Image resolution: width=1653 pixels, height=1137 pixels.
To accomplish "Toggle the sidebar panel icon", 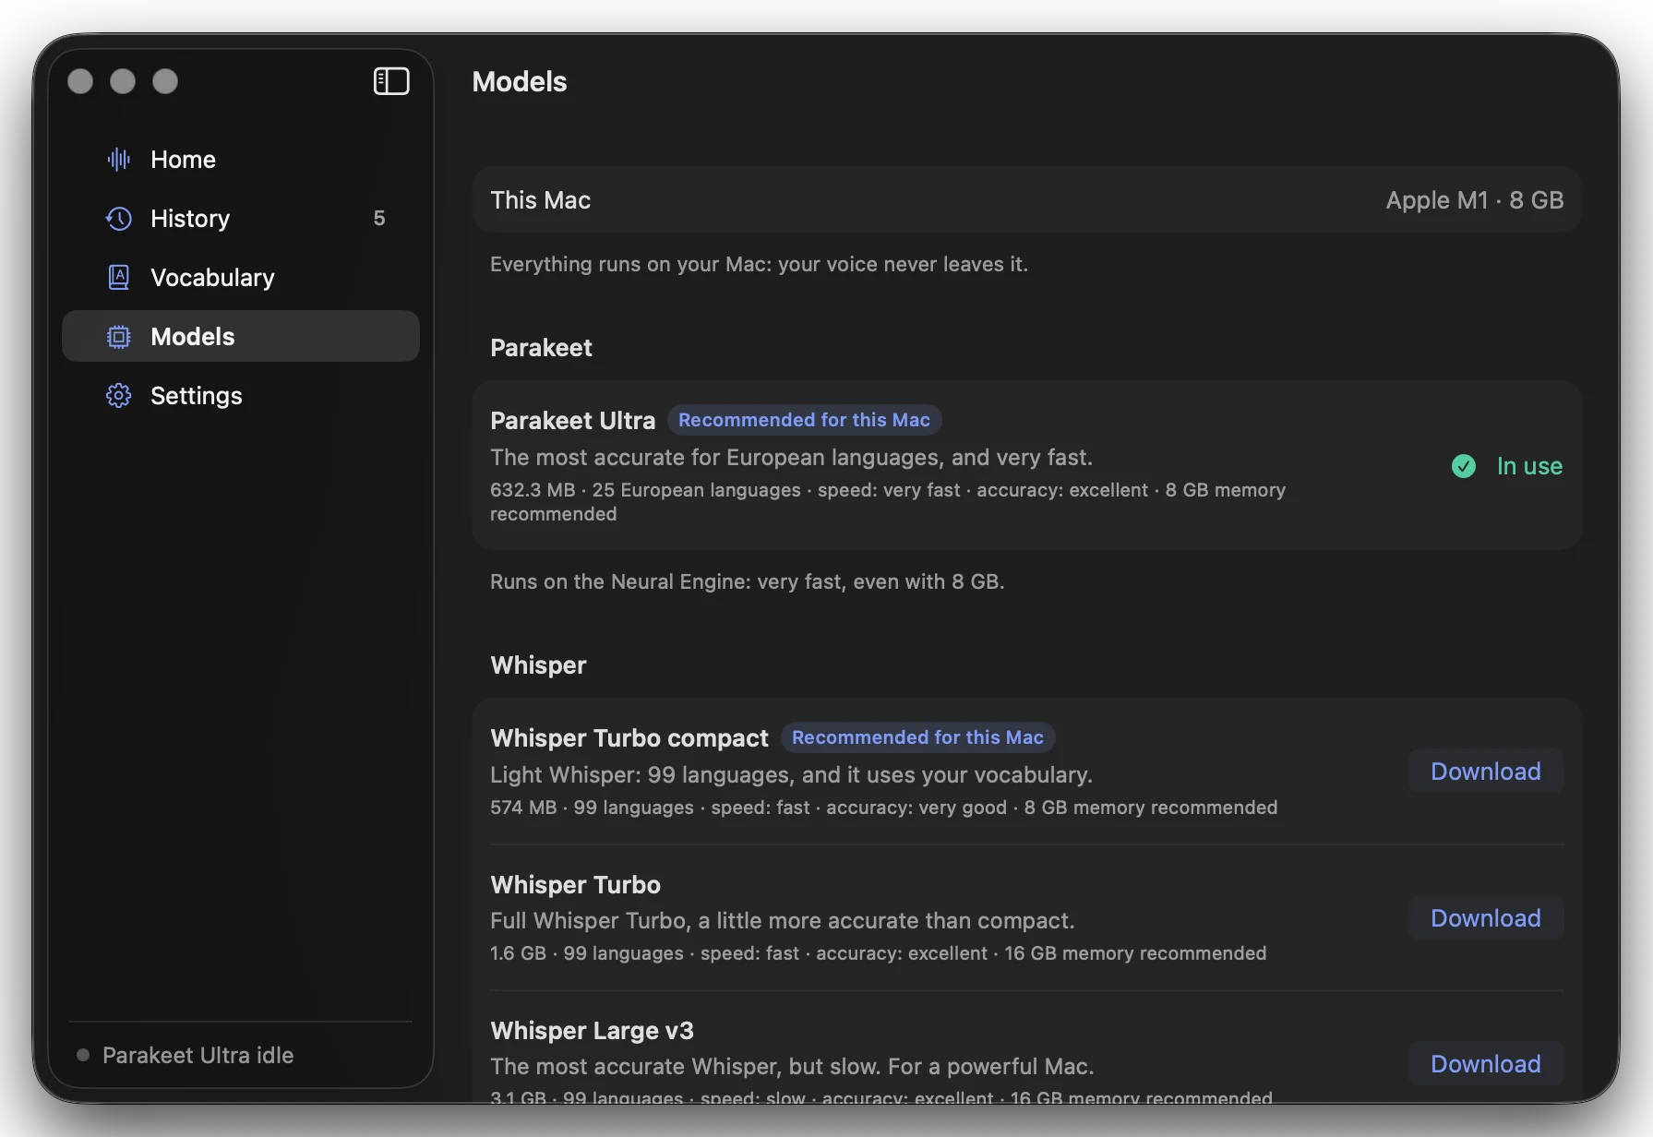I will 391,81.
